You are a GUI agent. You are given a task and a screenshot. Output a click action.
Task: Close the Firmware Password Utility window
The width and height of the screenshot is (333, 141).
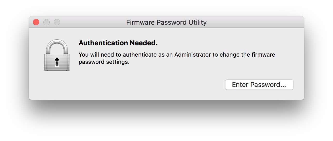36,22
